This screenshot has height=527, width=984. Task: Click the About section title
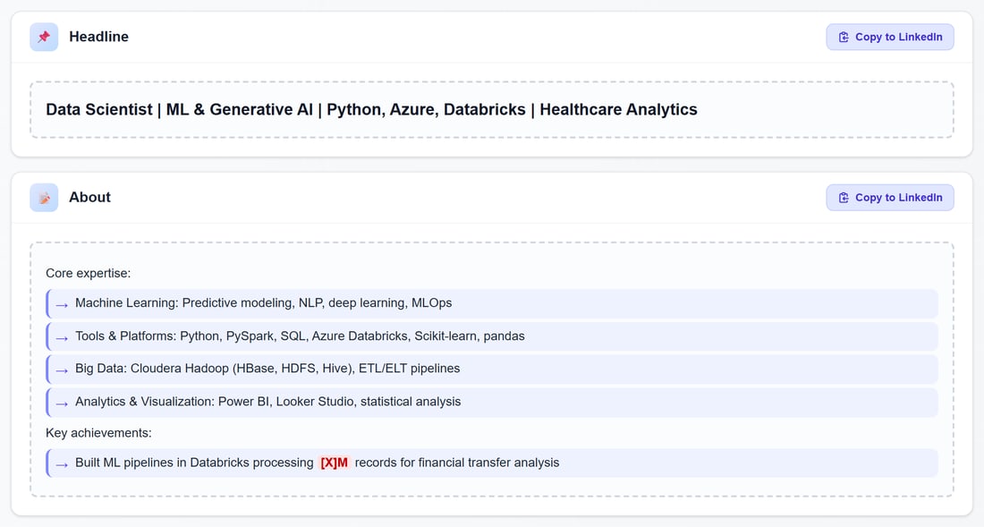click(89, 198)
